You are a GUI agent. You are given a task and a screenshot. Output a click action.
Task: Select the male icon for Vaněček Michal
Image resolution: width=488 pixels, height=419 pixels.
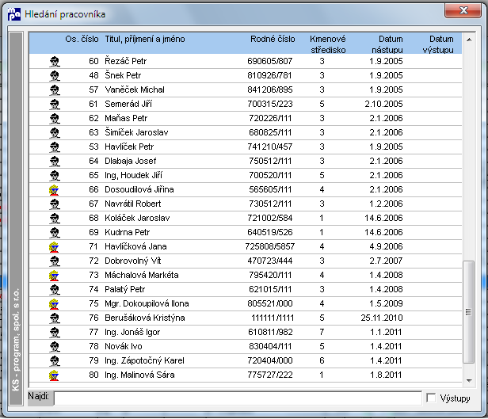(x=55, y=90)
